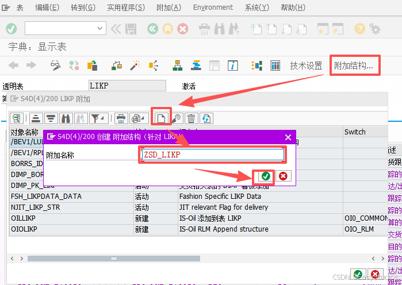Screen dimensions: 402x285
Task: Open the table Contents grid icon
Action: [x=275, y=66]
